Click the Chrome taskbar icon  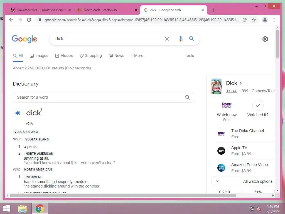coord(40,208)
